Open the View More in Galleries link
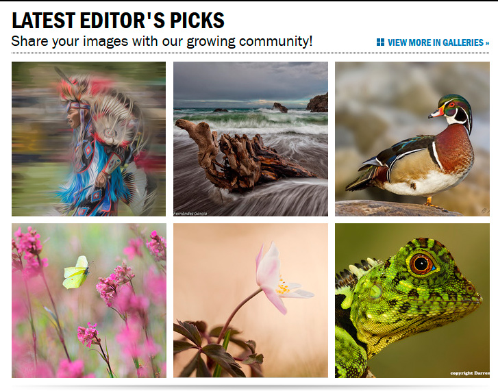The width and height of the screenshot is (498, 391). coord(433,42)
